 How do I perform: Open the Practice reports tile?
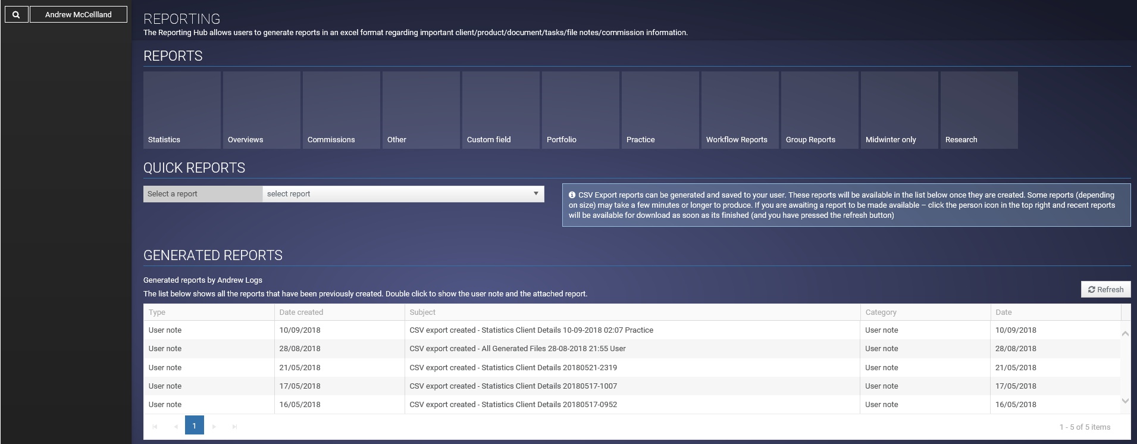(x=660, y=110)
